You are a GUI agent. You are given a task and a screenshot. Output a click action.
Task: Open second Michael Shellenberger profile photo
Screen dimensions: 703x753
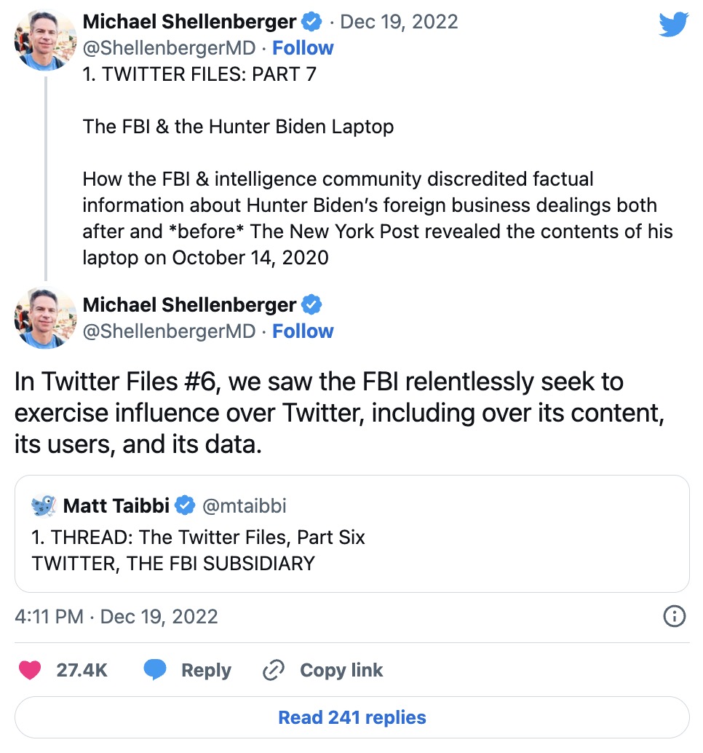(x=46, y=318)
